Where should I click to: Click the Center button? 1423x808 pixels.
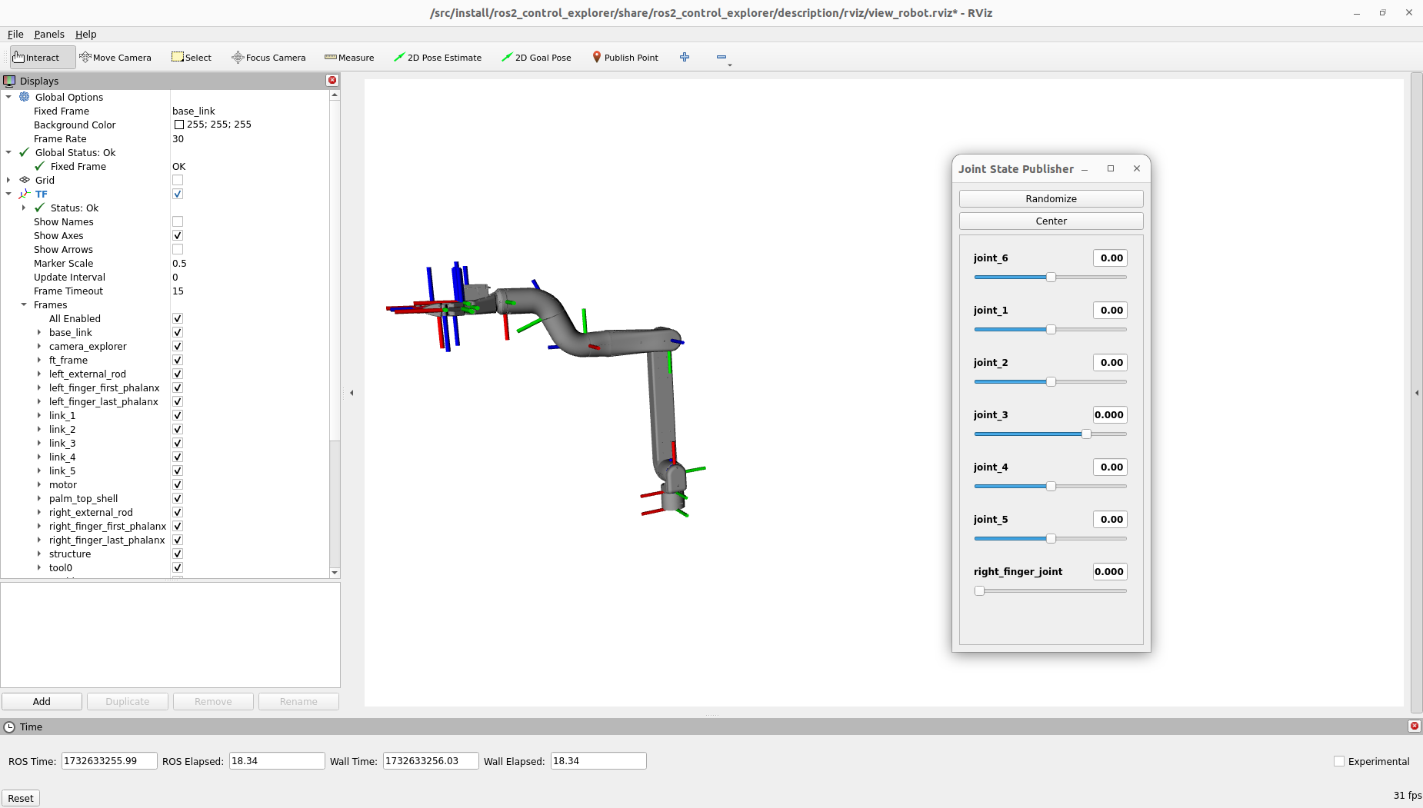tap(1051, 221)
